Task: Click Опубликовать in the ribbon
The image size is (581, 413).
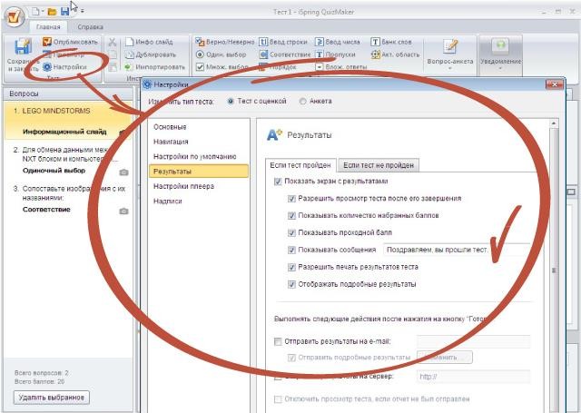Action: 71,42
